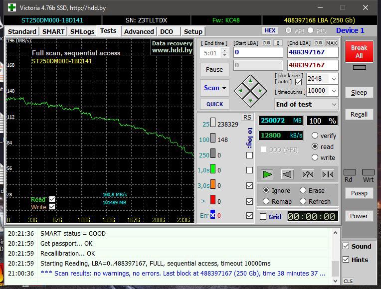
Task: Open the timeout 10000 dropdown
Action: point(334,91)
